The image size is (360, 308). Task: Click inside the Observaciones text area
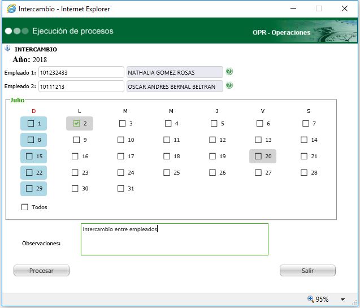[175, 240]
